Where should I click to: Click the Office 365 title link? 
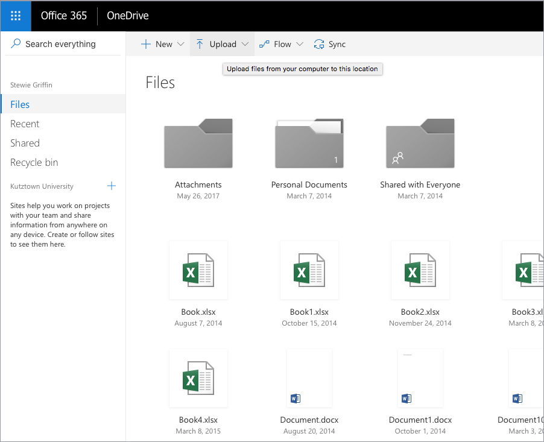pos(64,16)
